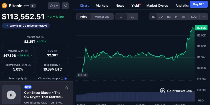
Task: Click the $2.38T FDV value
Action: coord(52,55)
